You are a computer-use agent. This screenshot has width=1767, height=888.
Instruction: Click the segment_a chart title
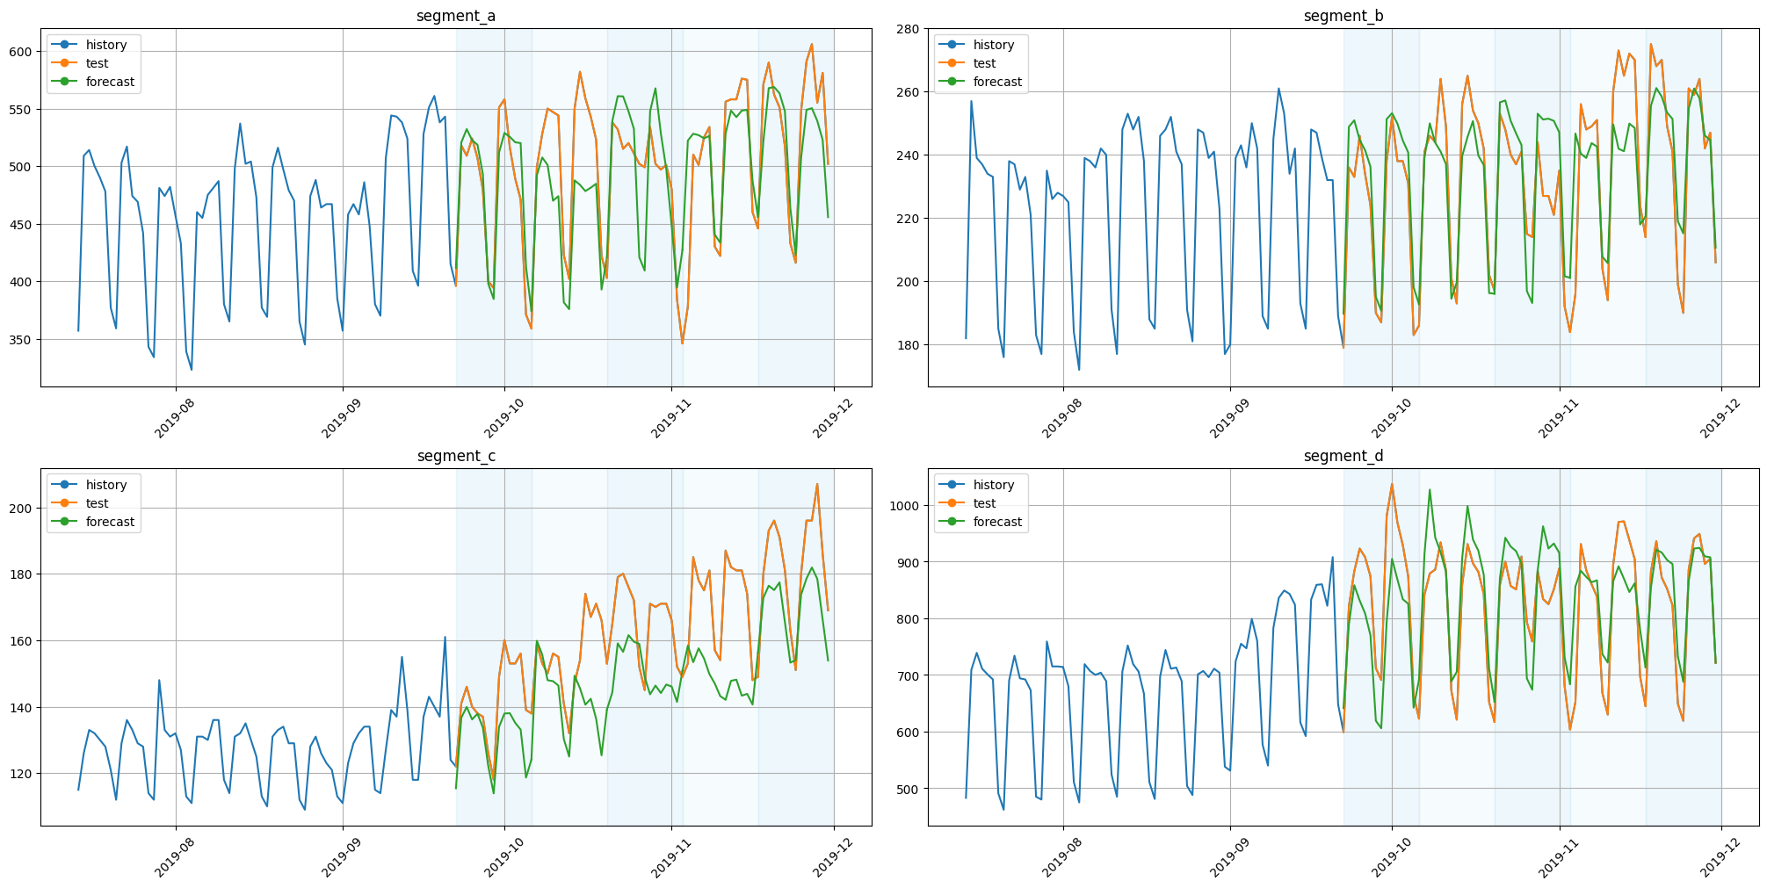coord(456,16)
